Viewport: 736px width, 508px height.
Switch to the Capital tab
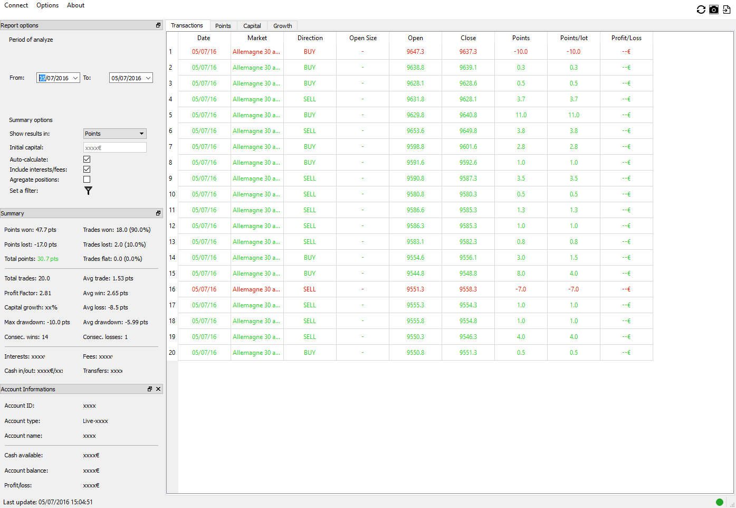(252, 26)
